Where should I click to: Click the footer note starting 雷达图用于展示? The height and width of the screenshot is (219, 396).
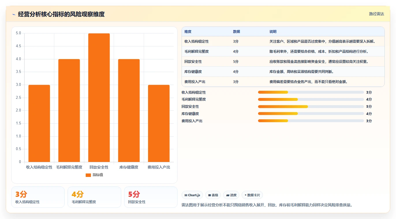click(x=267, y=205)
